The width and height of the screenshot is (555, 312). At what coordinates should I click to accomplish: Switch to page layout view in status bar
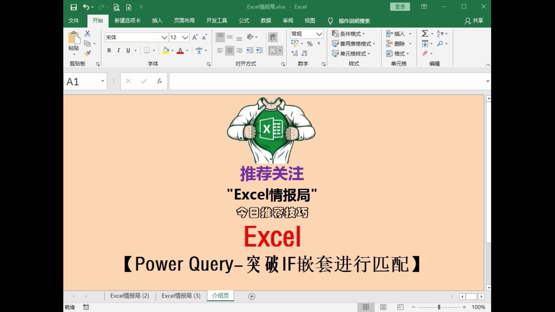[383, 307]
